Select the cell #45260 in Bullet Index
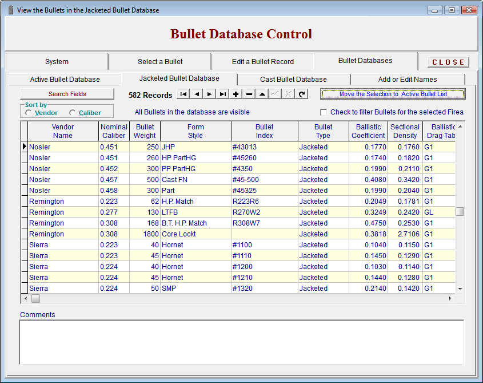Viewport: 483px width, 383px height. click(x=264, y=157)
